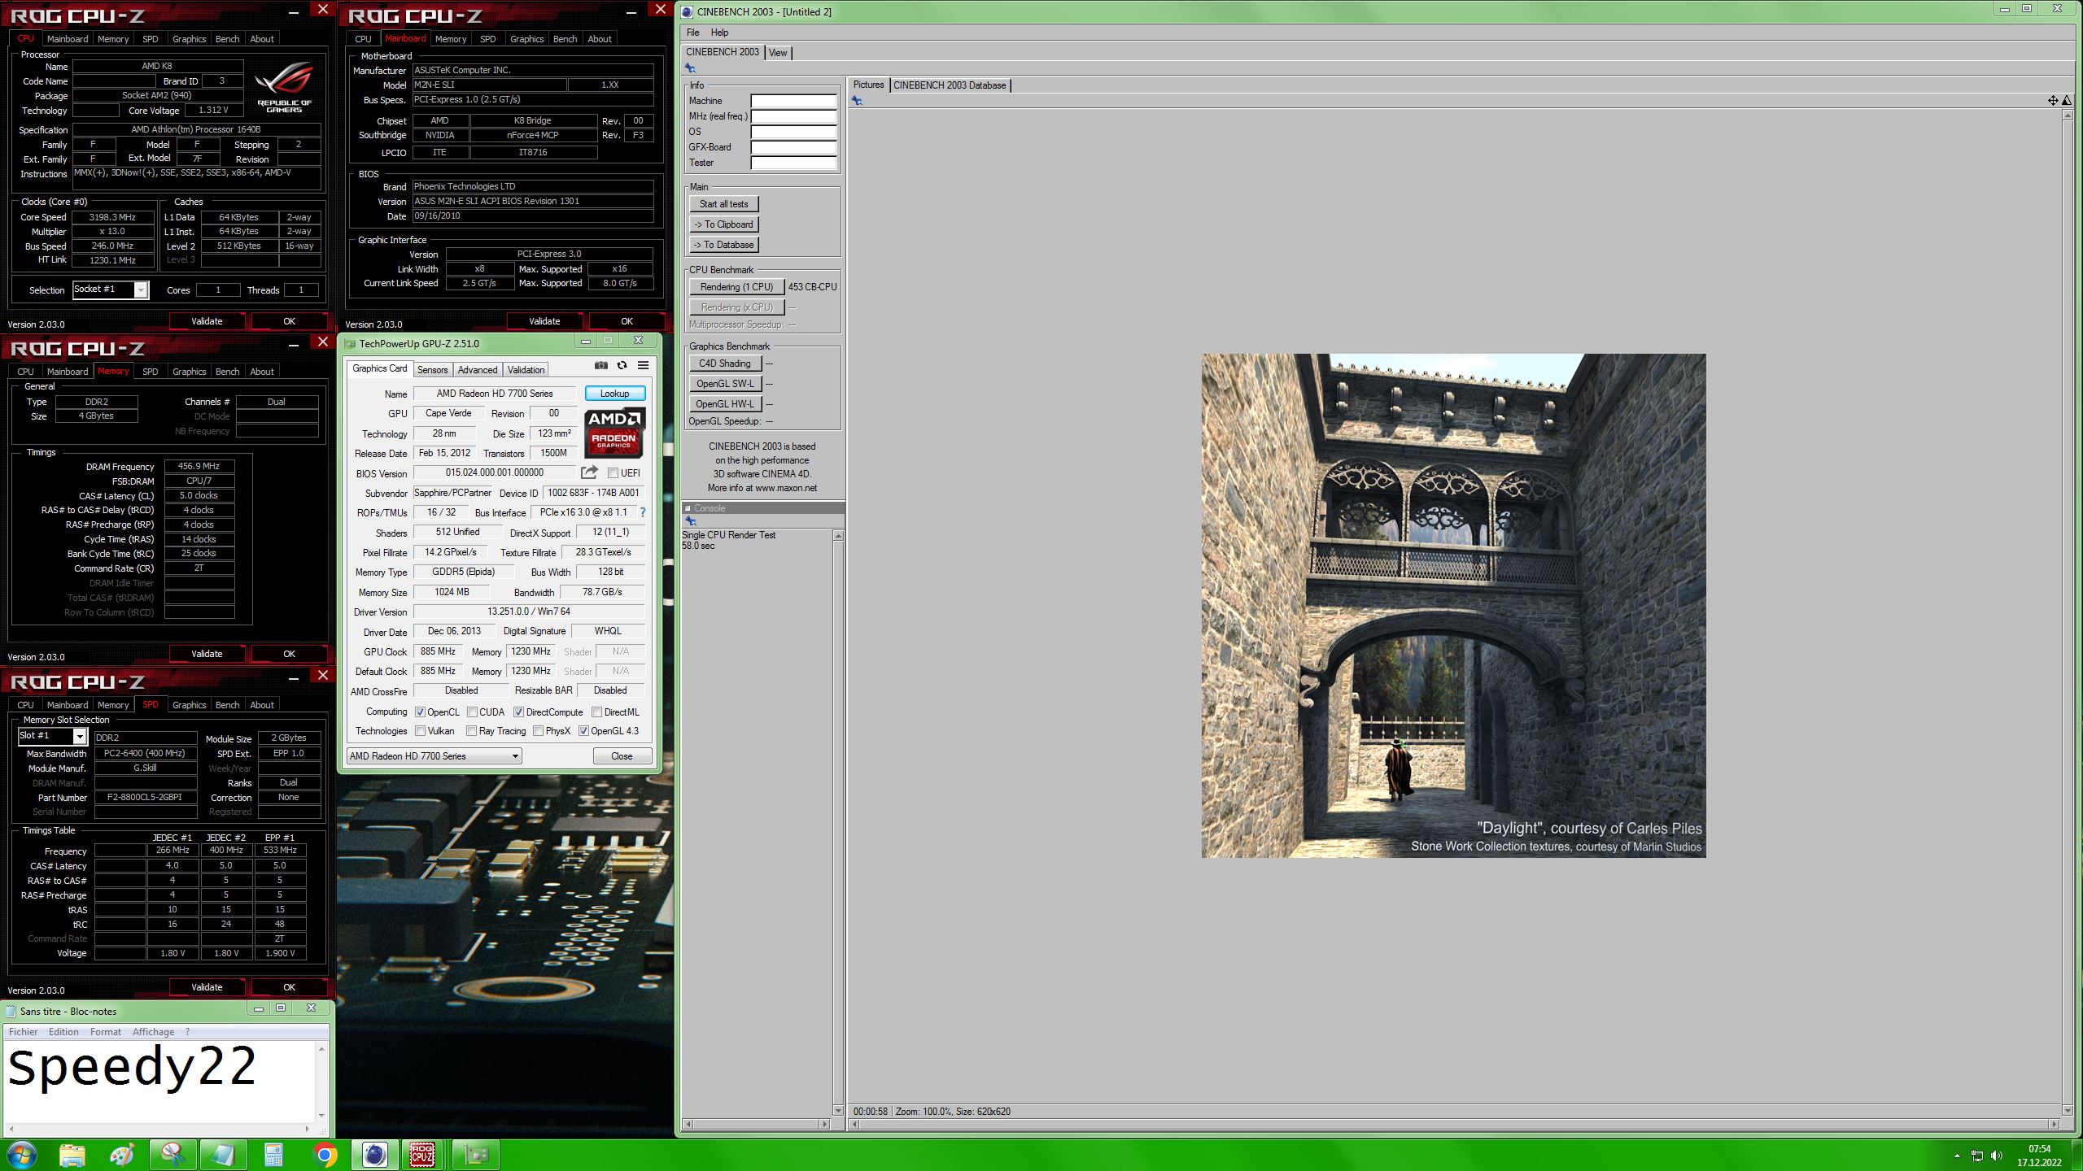
Task: Click the network icon in system tray
Action: point(1977,1156)
